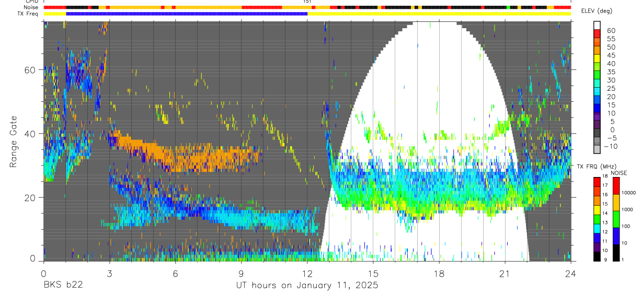Click the Noise label above the plot

(x=31, y=7)
